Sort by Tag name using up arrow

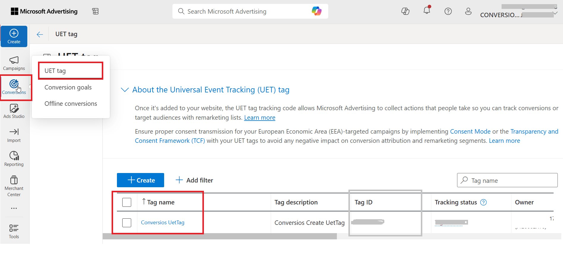[144, 202]
